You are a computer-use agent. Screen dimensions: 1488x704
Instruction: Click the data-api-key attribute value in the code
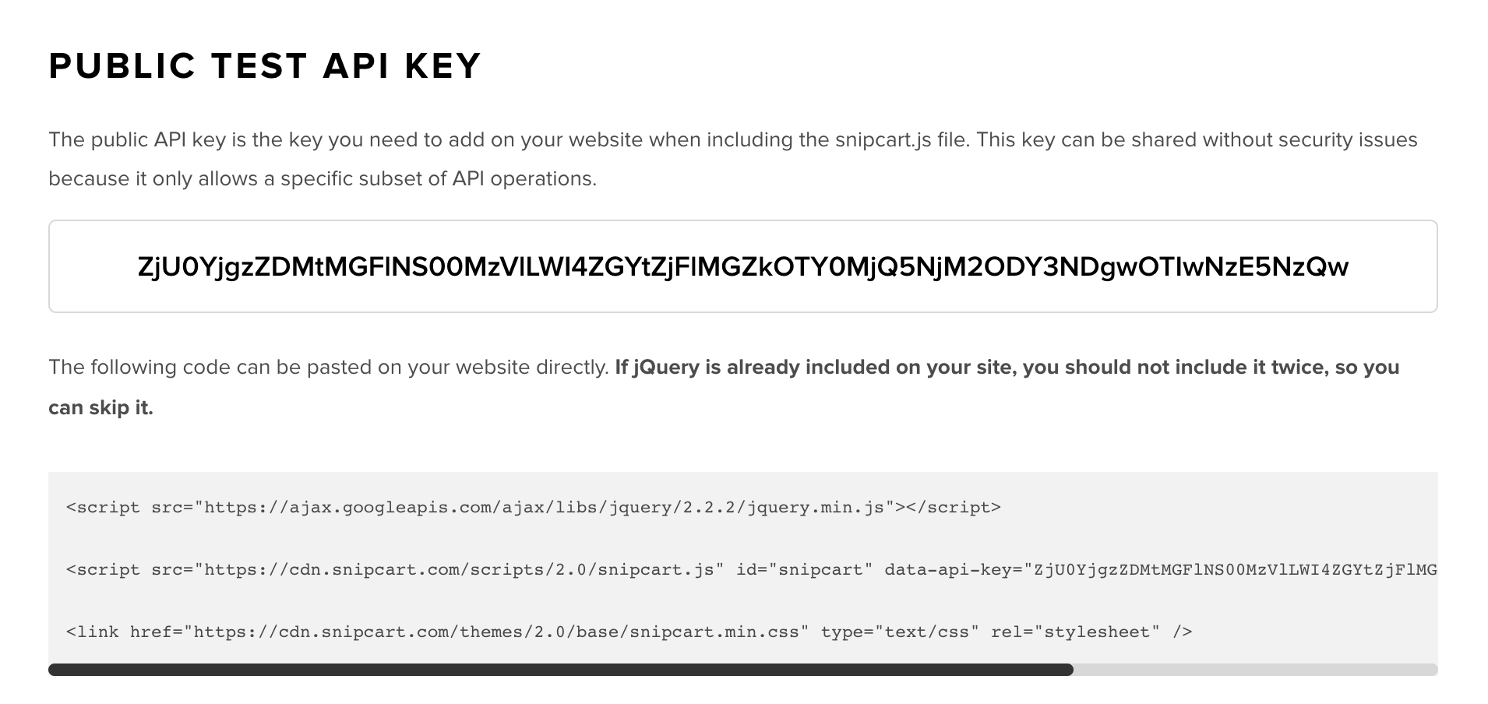[x=1234, y=570]
